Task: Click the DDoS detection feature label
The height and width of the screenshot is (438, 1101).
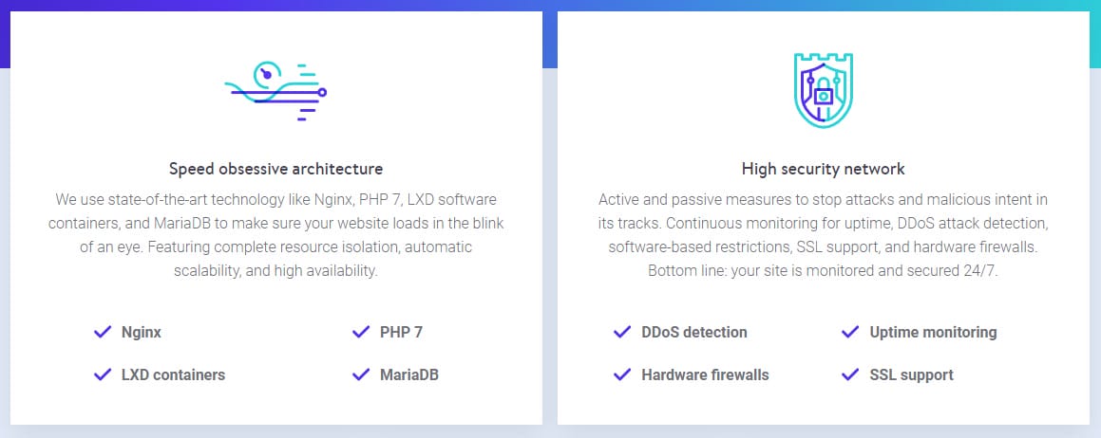Action: pyautogui.click(x=693, y=333)
